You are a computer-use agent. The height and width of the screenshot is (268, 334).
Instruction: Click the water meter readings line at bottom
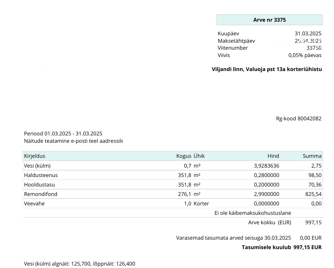(80, 264)
